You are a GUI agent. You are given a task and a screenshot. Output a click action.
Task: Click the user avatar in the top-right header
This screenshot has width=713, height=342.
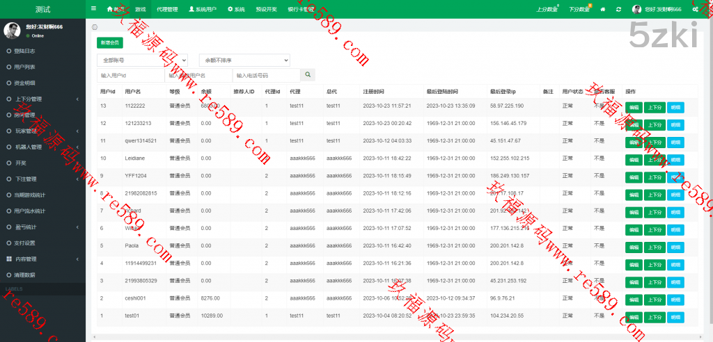click(636, 9)
